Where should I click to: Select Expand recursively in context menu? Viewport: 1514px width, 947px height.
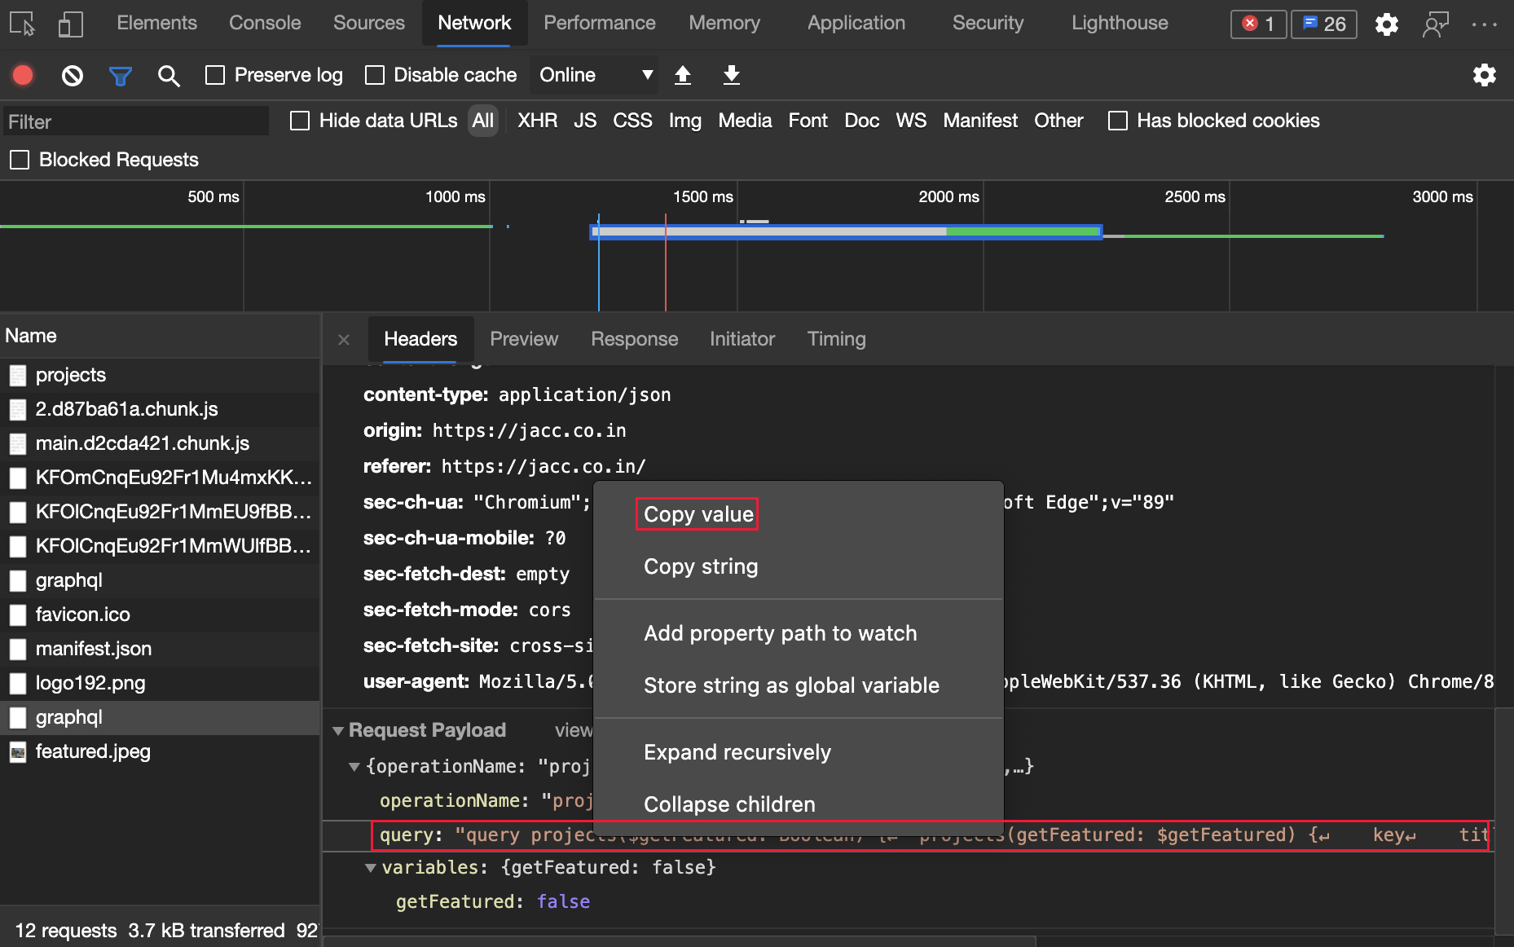(x=737, y=751)
